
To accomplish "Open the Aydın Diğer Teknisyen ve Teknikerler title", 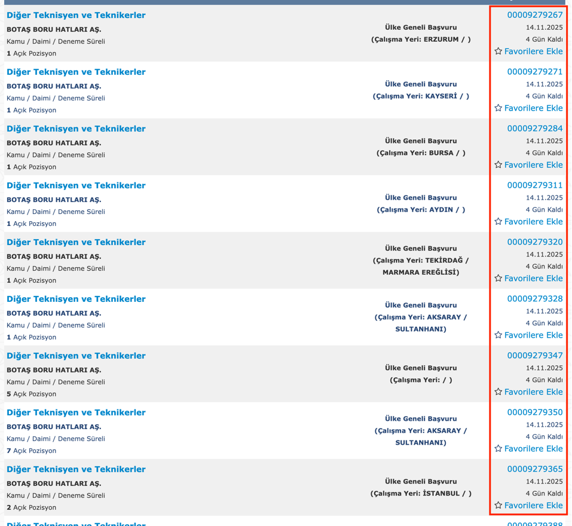I will coord(76,185).
